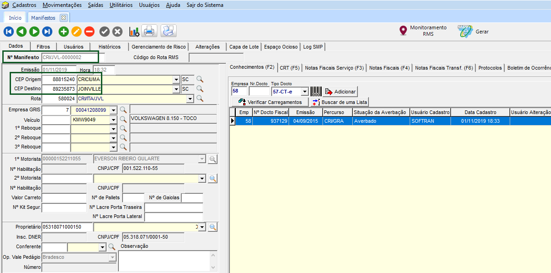The height and width of the screenshot is (273, 551).
Task: Go to the first record
Action: point(9,32)
